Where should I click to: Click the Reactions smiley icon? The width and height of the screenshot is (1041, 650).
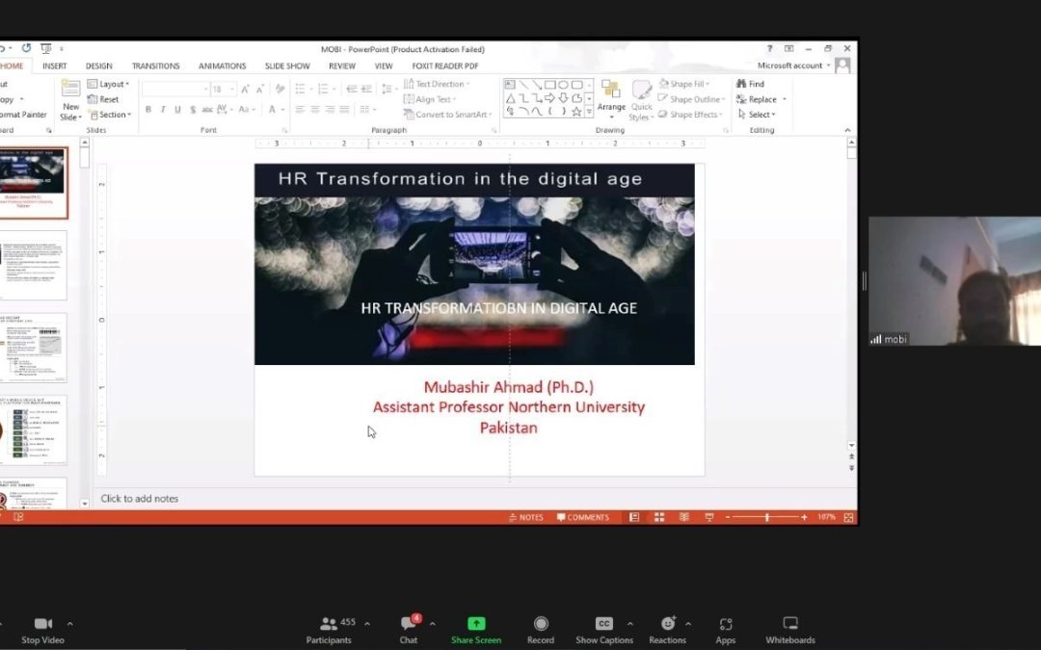(x=667, y=624)
